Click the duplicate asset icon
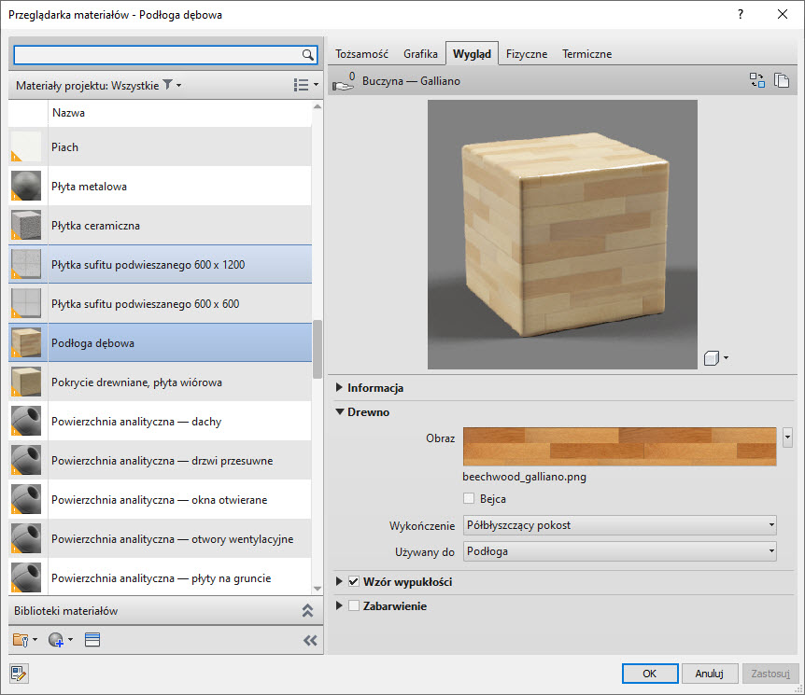 pyautogui.click(x=782, y=81)
